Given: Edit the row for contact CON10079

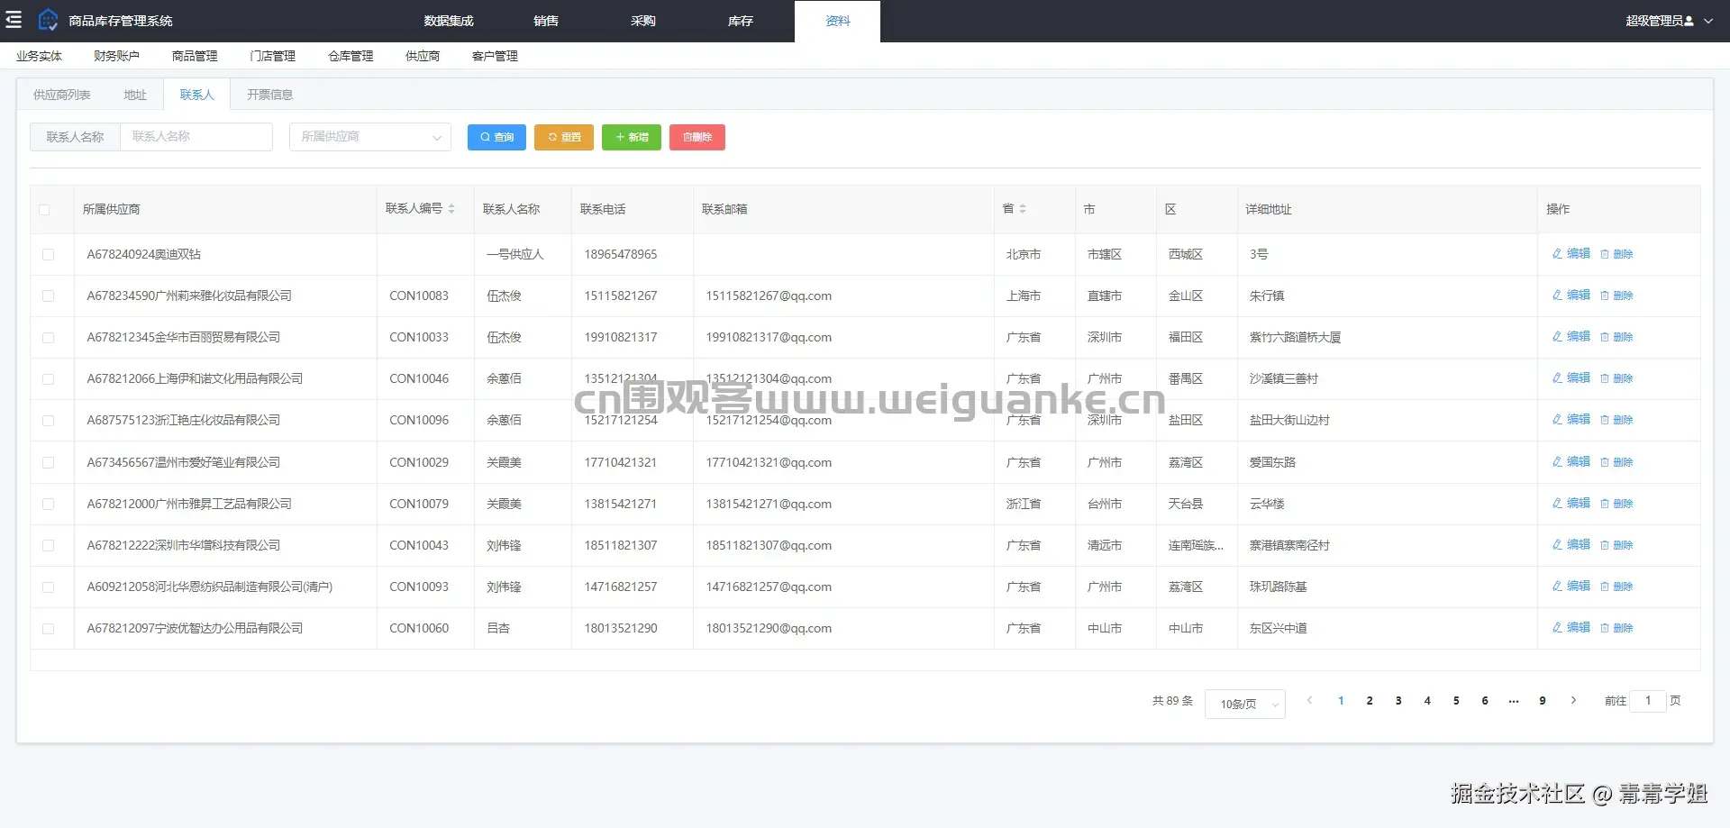Looking at the screenshot, I should pos(1571,504).
